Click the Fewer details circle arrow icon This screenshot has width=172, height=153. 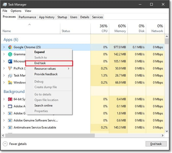[x=5, y=144]
